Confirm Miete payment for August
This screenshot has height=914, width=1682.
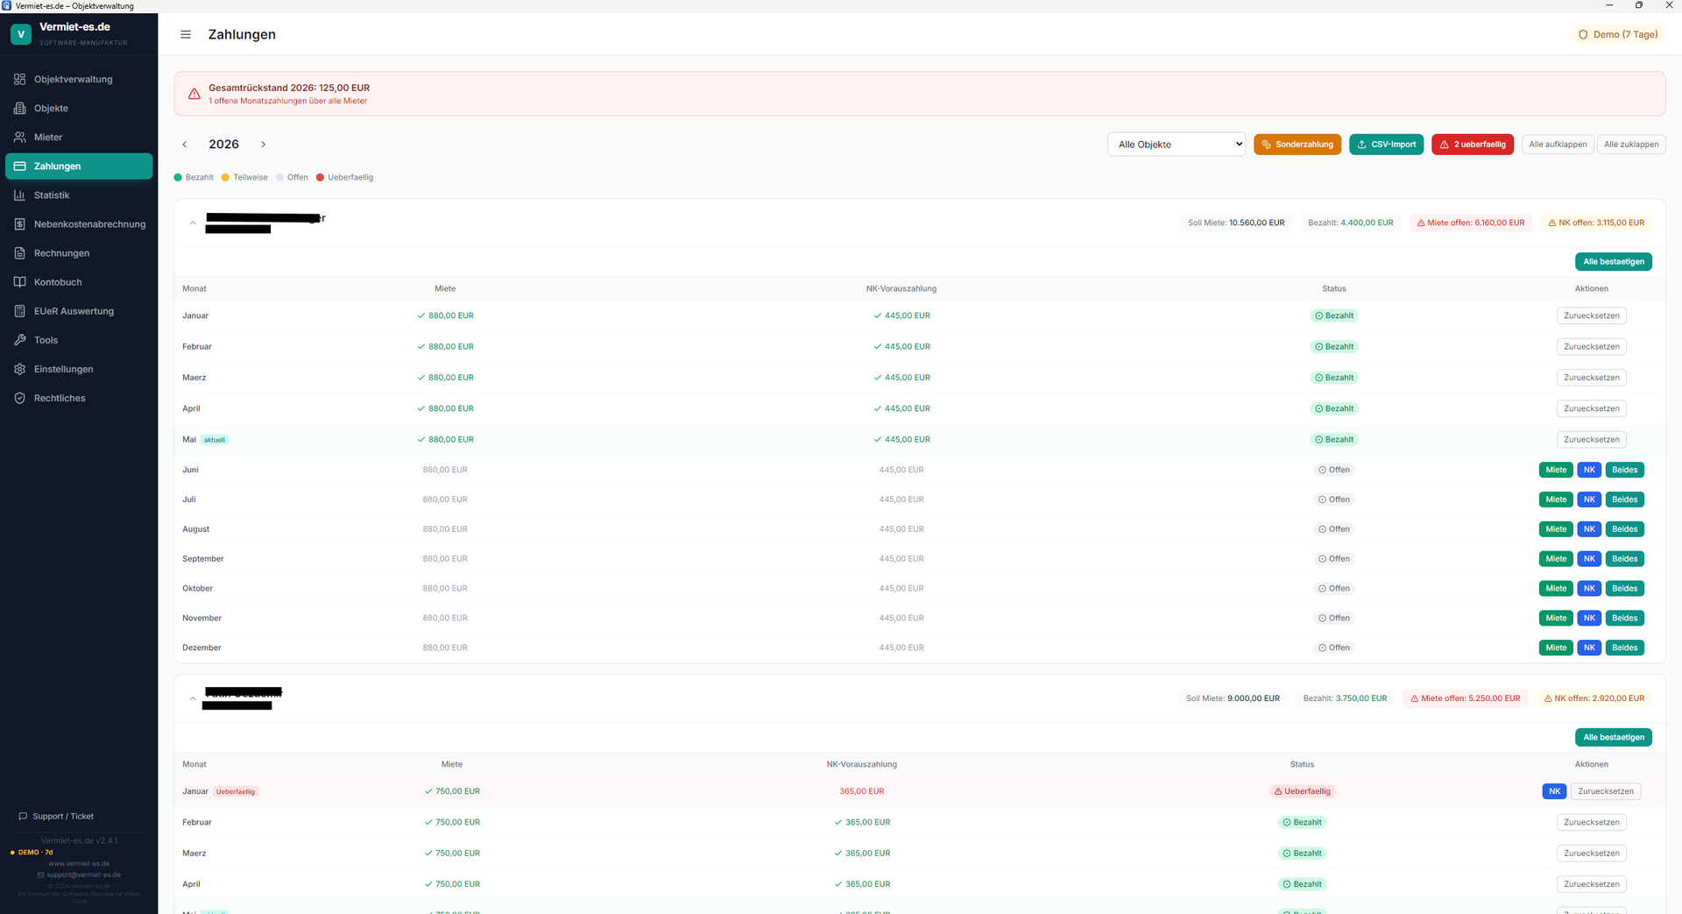tap(1556, 529)
